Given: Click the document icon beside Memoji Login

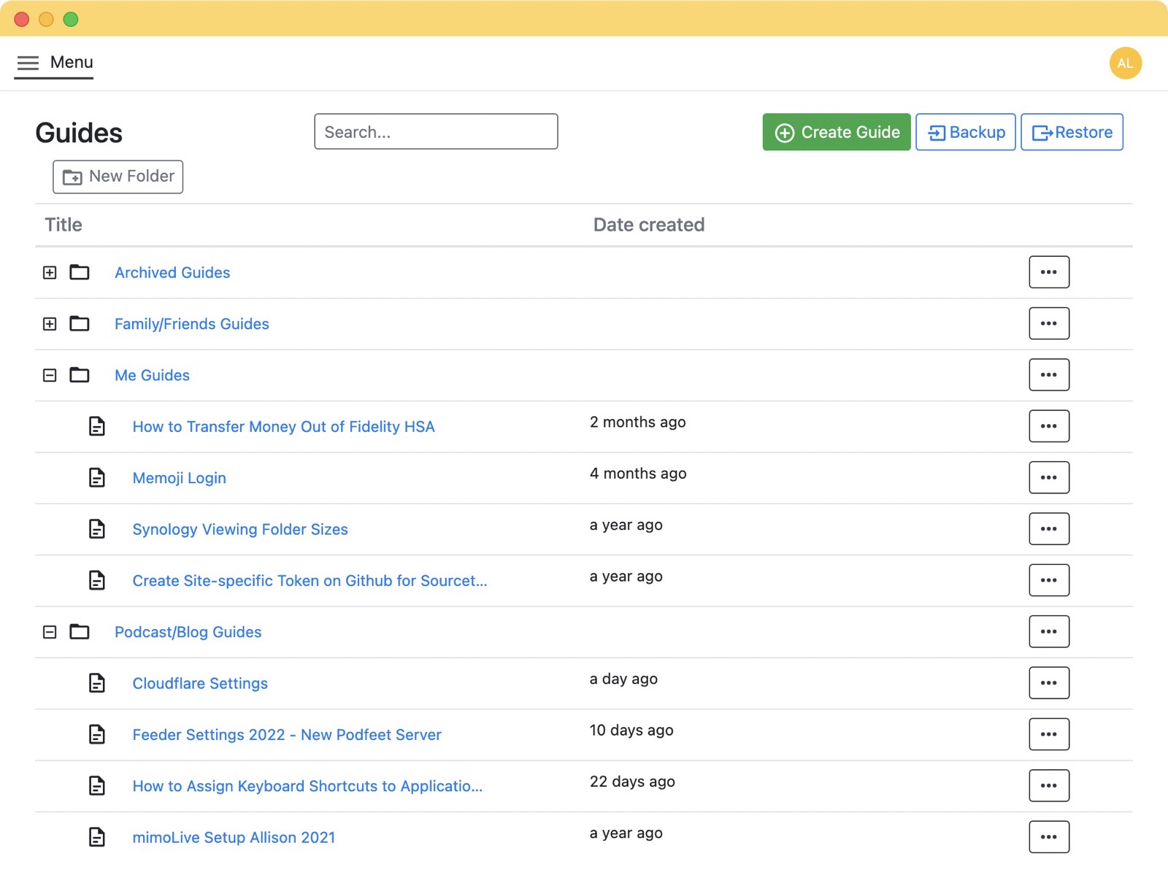Looking at the screenshot, I should 97,478.
